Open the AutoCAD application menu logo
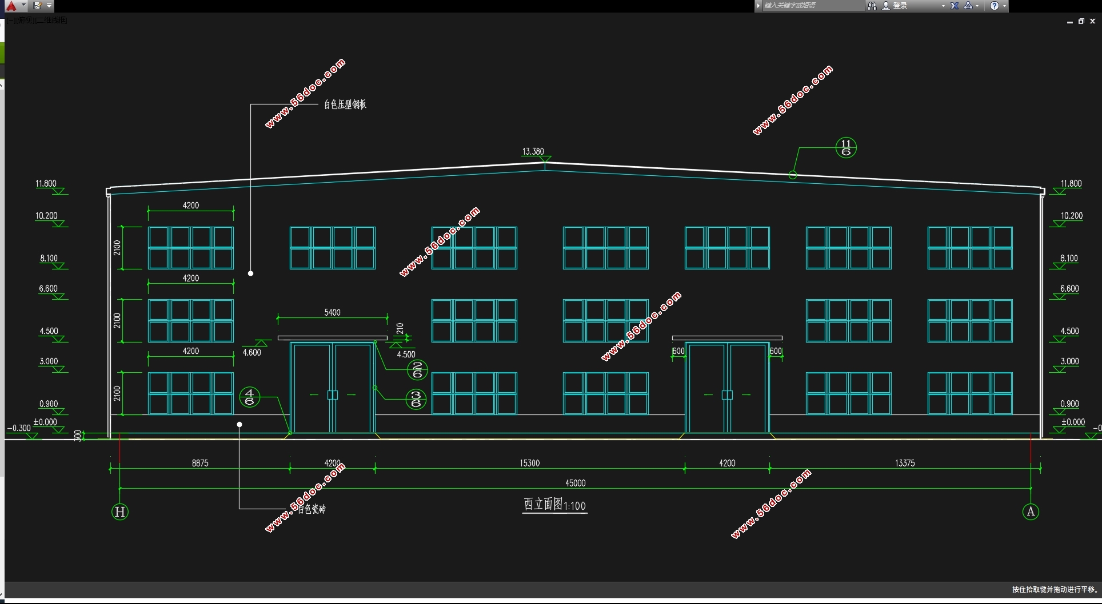 pyautogui.click(x=11, y=6)
